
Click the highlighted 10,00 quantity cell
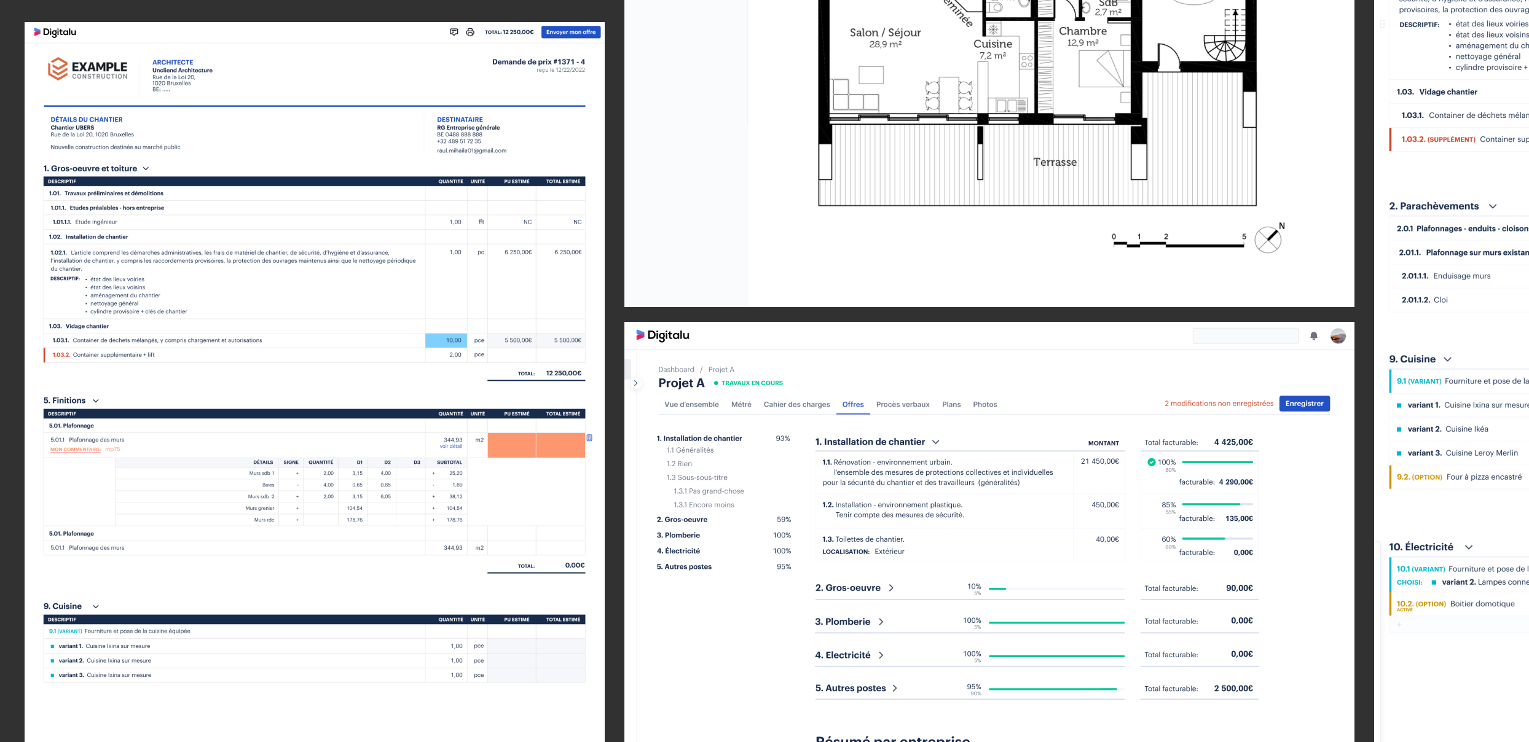[446, 340]
